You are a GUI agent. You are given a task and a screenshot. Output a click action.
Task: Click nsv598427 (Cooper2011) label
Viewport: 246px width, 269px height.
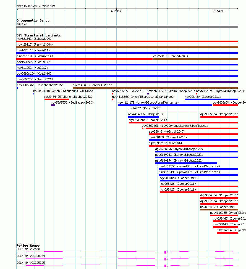tap(178, 190)
